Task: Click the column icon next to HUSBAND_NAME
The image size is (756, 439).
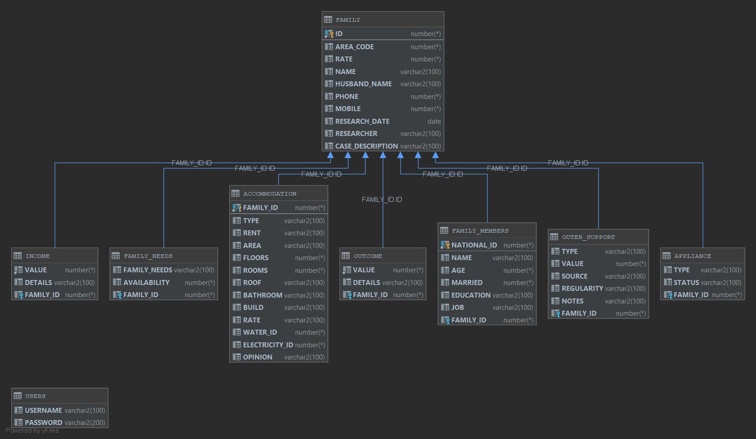Action: pyautogui.click(x=329, y=84)
